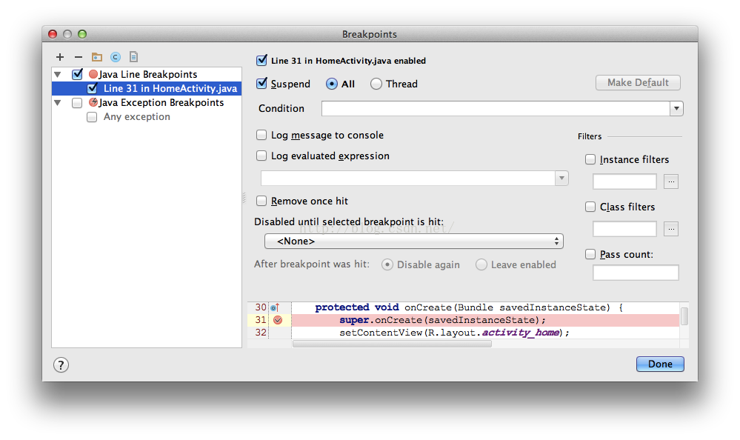Open the help question mark button
Image resolution: width=740 pixels, height=440 pixels.
[x=61, y=365]
